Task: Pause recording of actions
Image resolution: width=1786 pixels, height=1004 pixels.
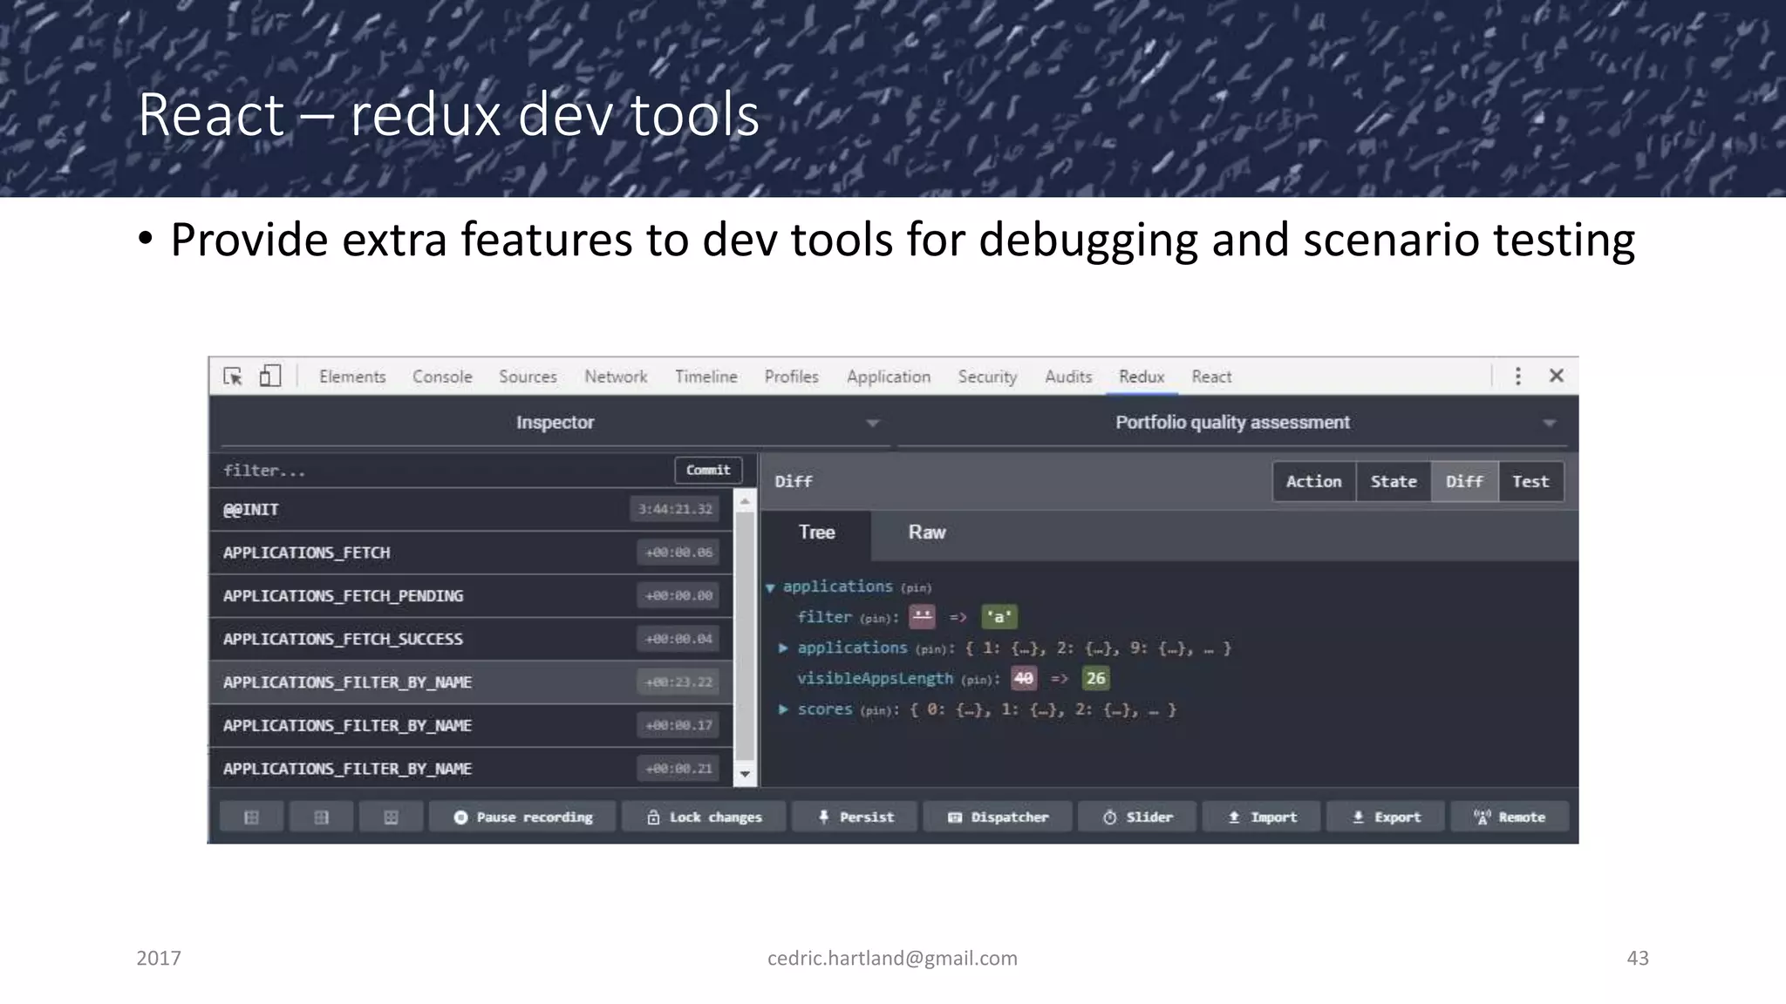Action: [522, 817]
